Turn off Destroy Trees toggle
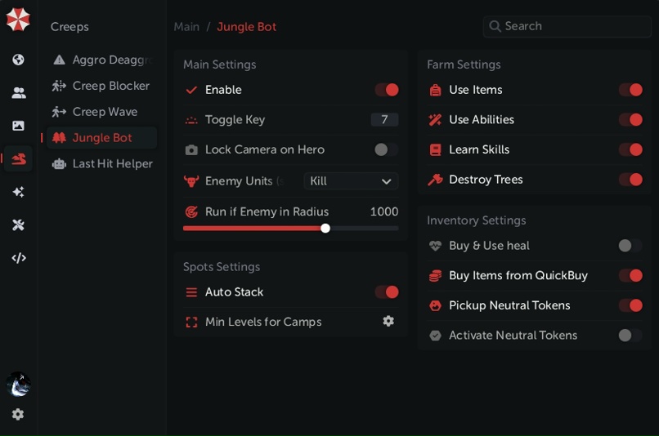This screenshot has height=436, width=659. (x=630, y=180)
